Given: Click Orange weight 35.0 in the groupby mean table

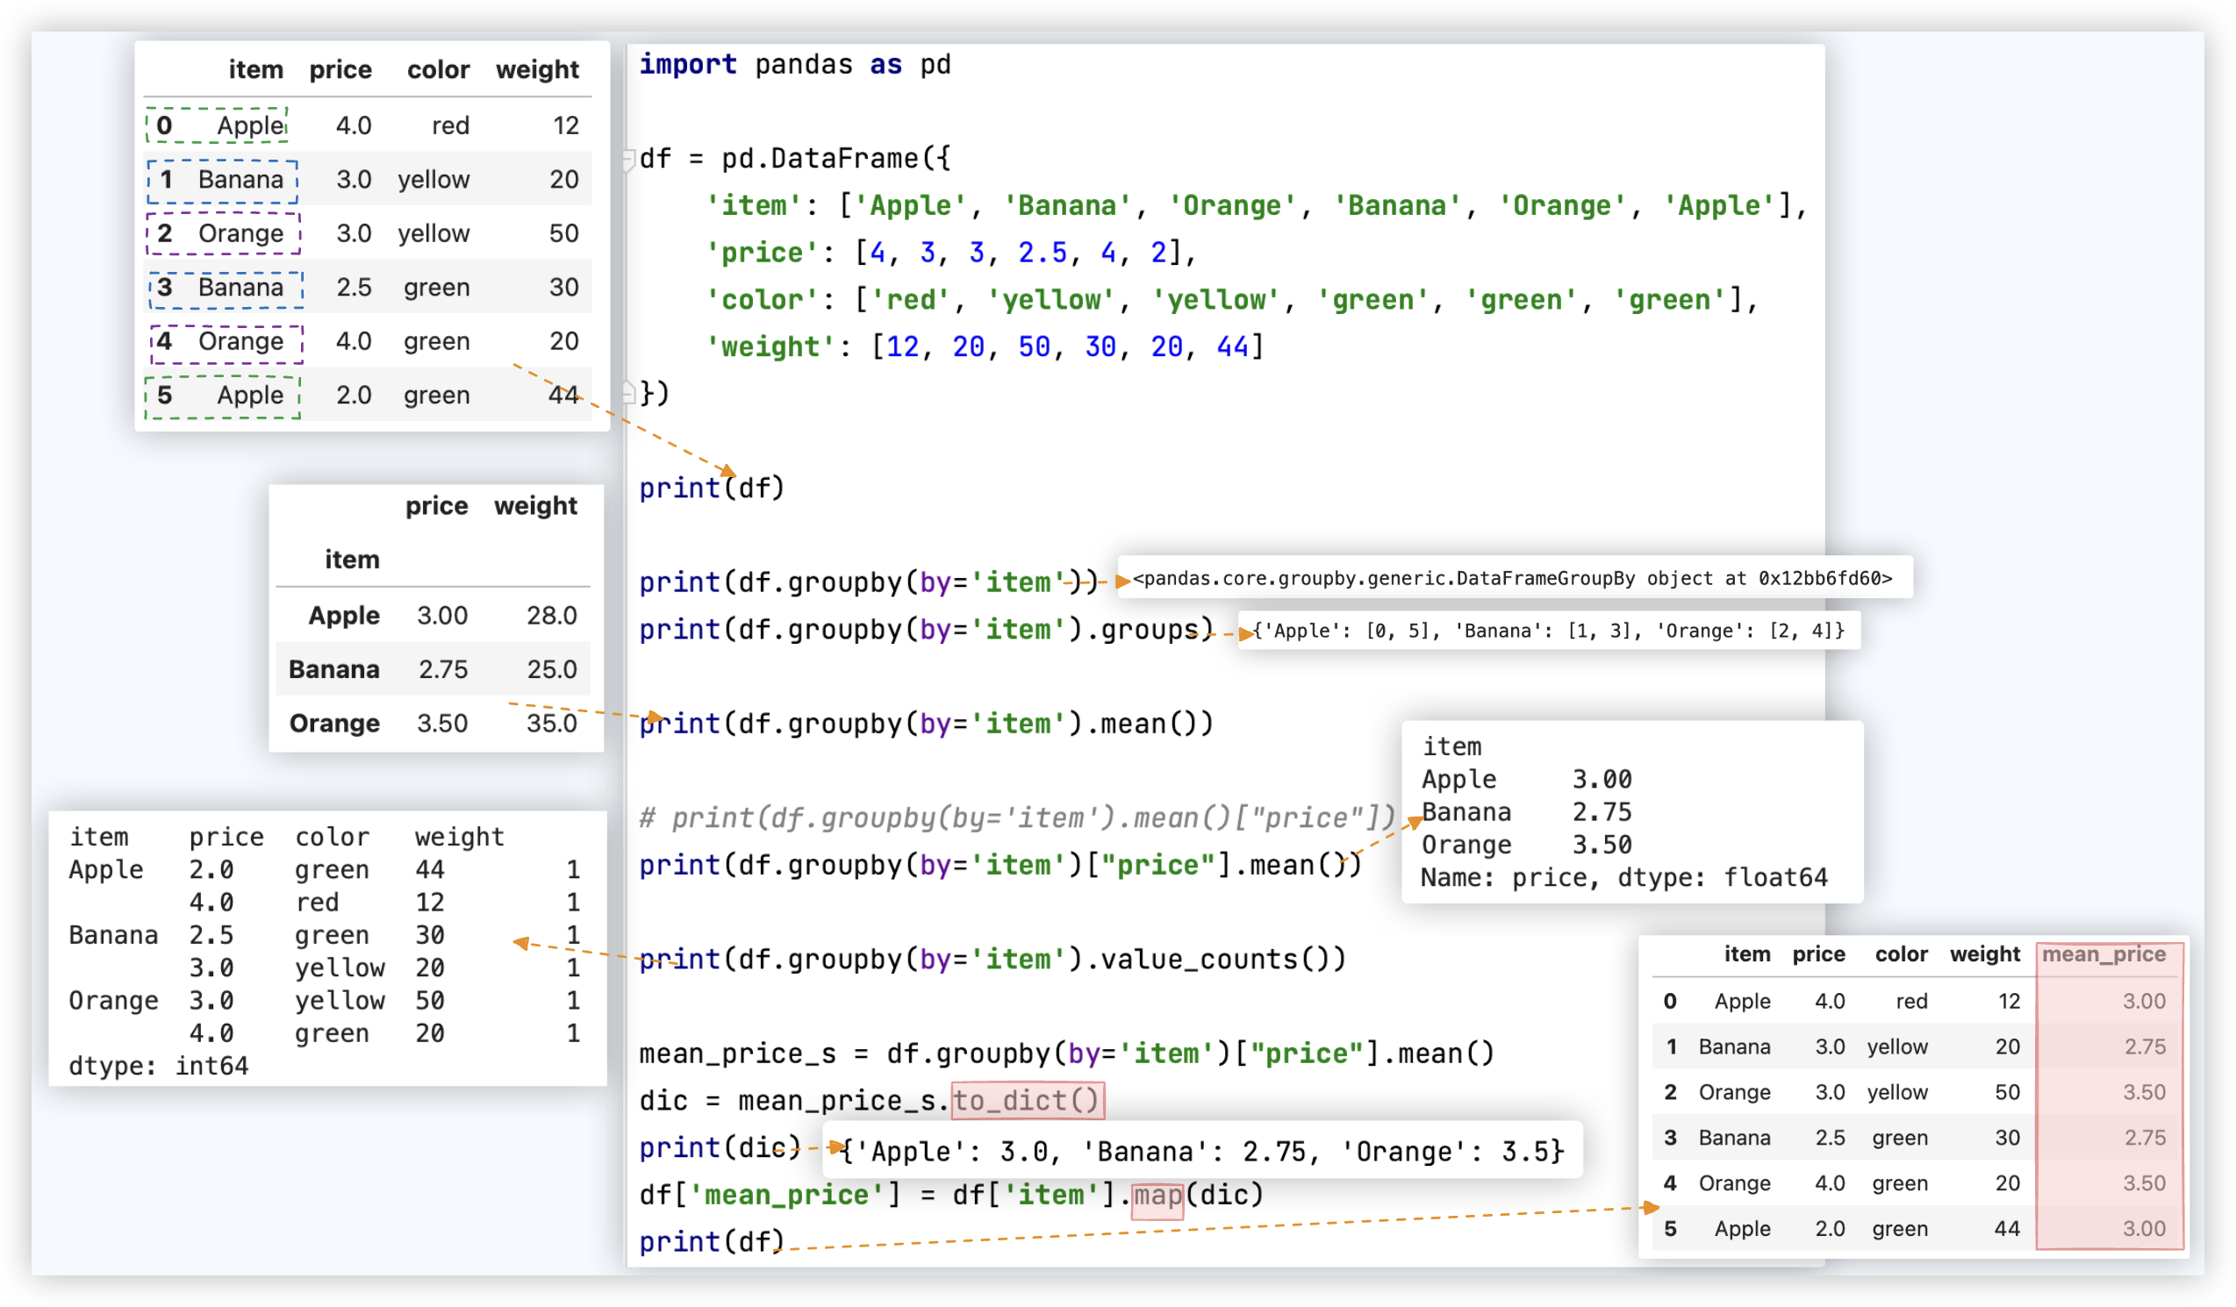Looking at the screenshot, I should pos(551,724).
